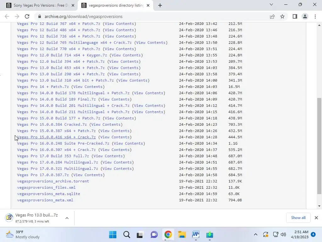Download Vegas Pro 17.0.0.284 Multilingual.7z

(x=58, y=162)
